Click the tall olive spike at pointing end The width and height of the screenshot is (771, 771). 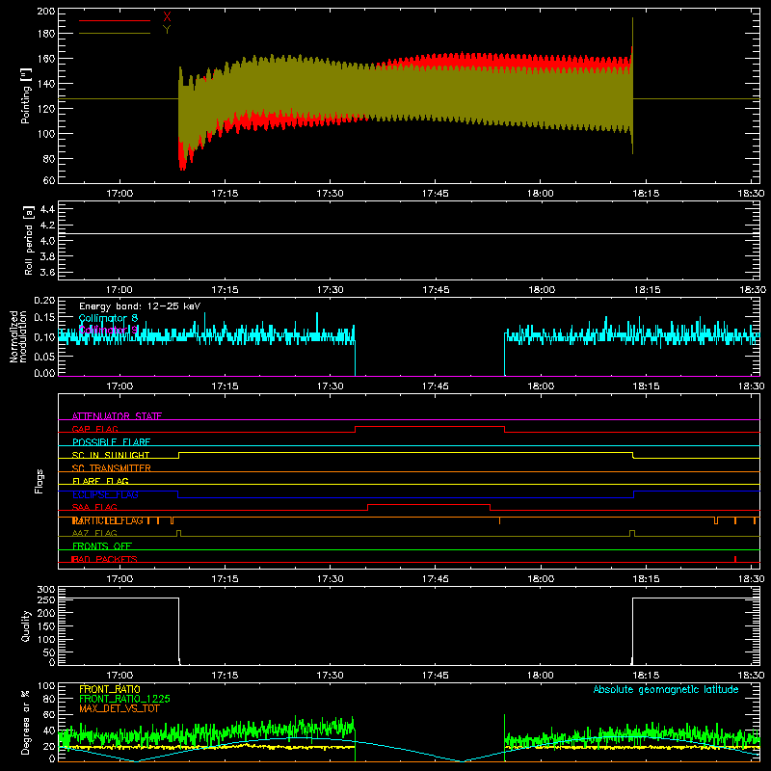(x=632, y=86)
